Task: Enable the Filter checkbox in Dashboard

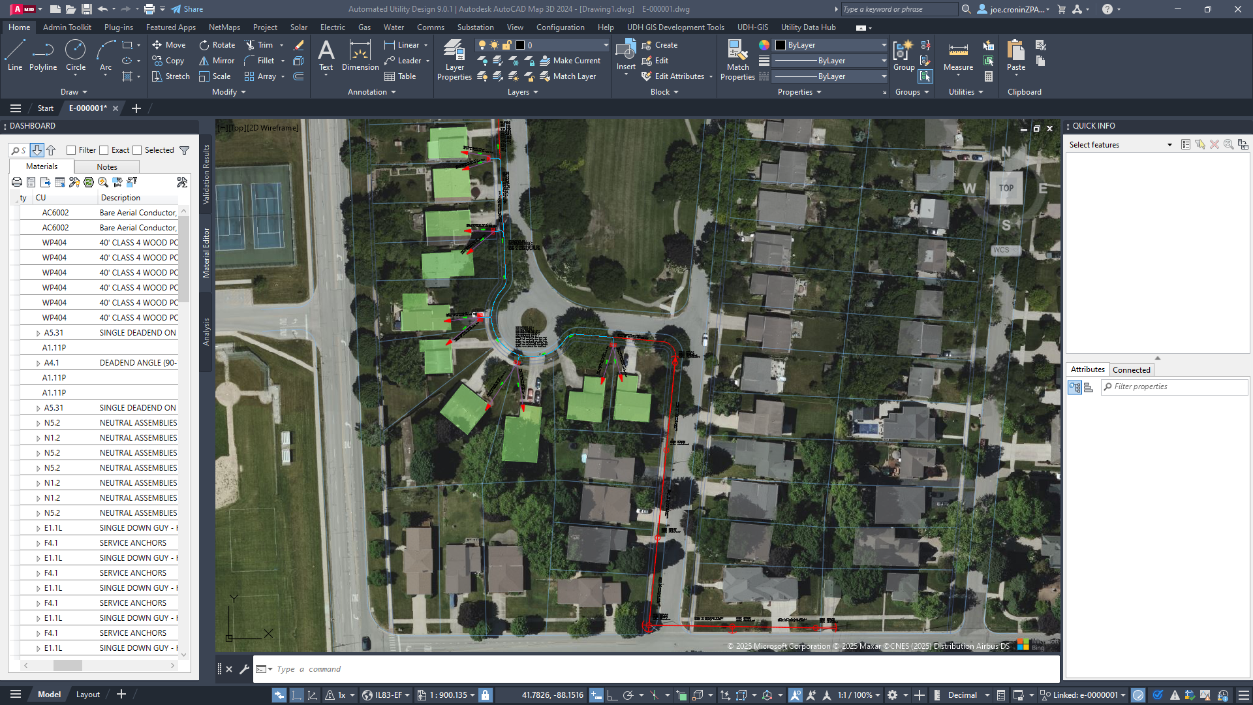Action: pos(72,150)
